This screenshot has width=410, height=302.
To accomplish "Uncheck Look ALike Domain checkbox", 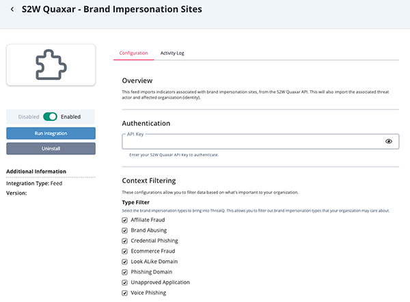I will click(x=125, y=262).
